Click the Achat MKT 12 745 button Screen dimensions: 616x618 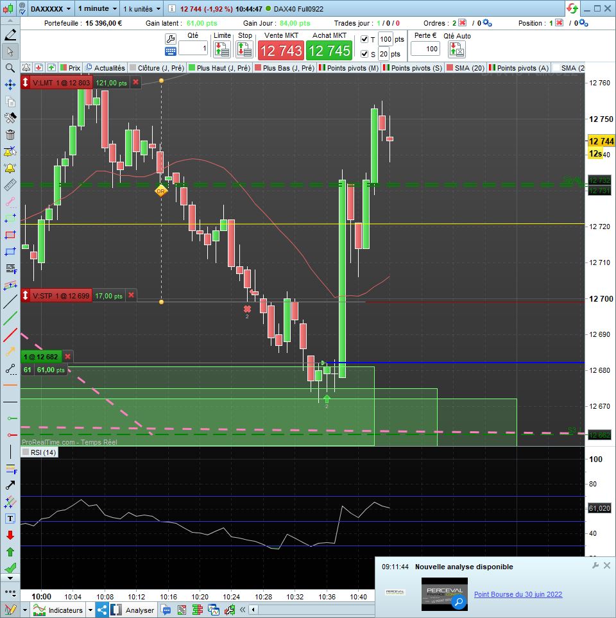pos(329,51)
